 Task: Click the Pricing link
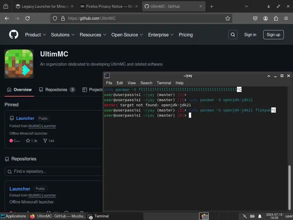(x=185, y=35)
